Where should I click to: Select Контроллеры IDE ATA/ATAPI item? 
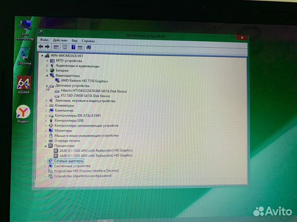[x=78, y=115]
